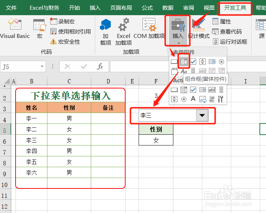Screen dimensions: 266x213
Task: Select column D header
Action: (x=108, y=81)
